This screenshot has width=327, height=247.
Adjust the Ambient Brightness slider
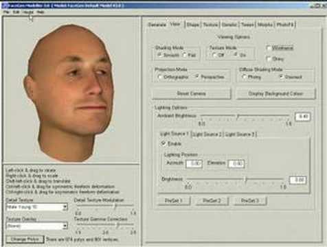click(x=238, y=116)
